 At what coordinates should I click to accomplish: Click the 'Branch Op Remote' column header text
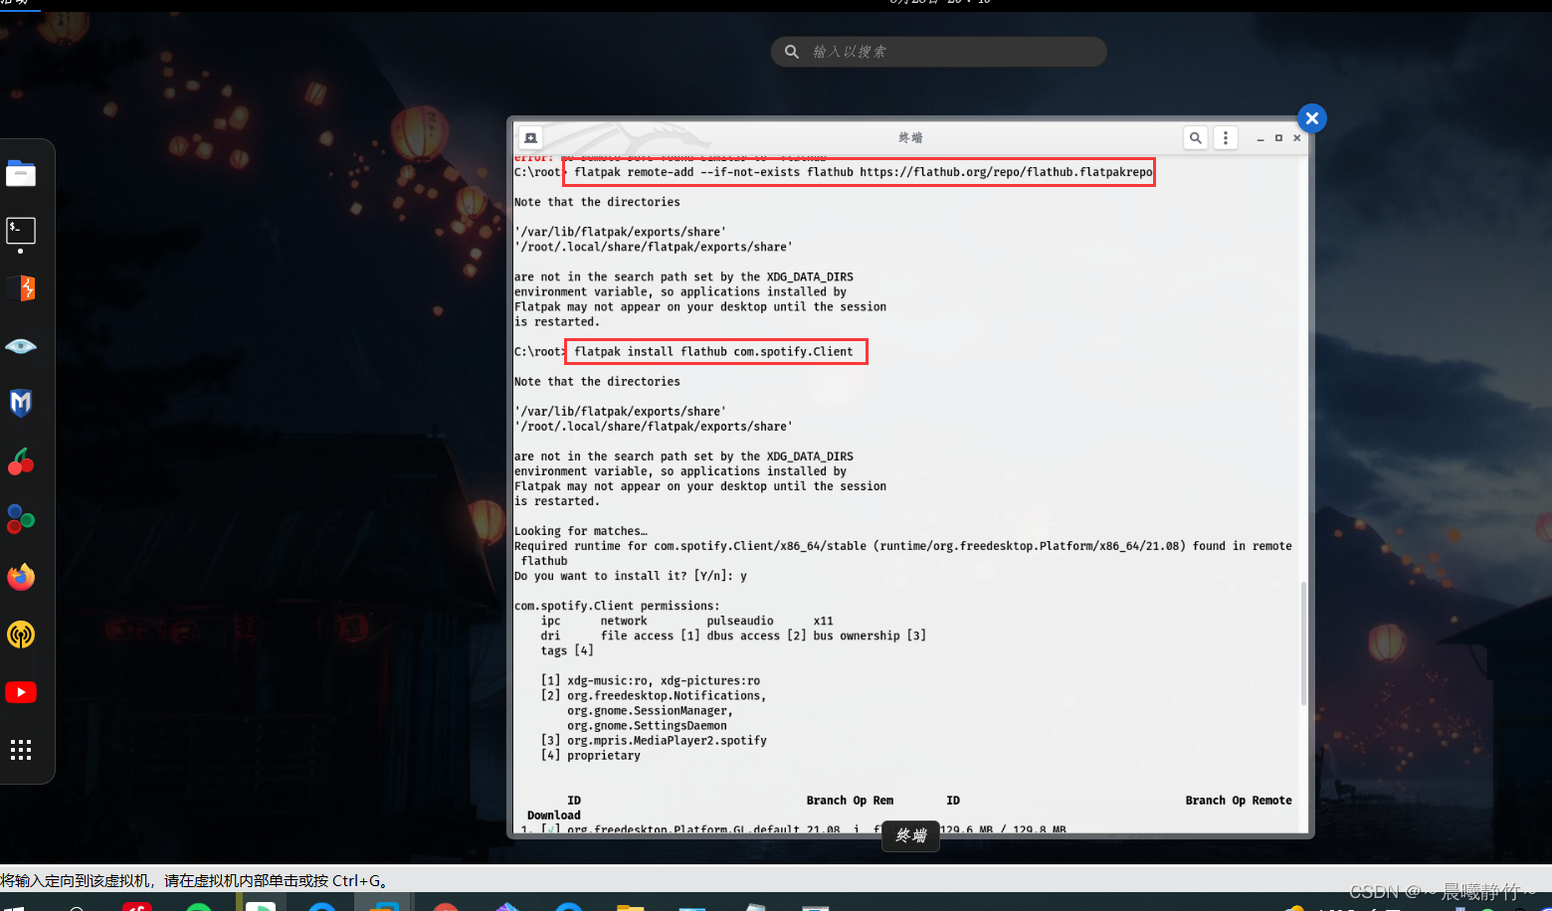click(x=1239, y=801)
